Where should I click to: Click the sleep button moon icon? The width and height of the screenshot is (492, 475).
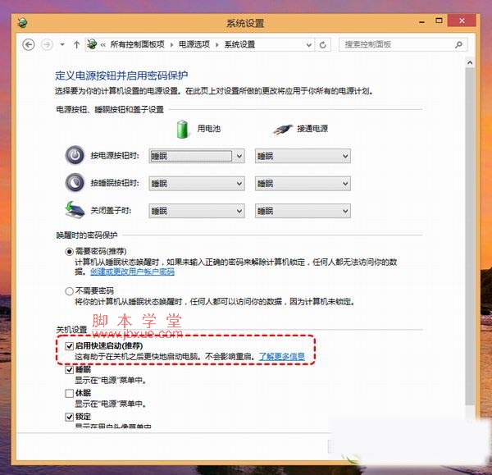tap(75, 182)
